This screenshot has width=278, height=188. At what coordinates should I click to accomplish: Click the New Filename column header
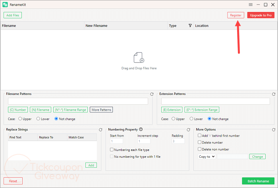coord(126,25)
